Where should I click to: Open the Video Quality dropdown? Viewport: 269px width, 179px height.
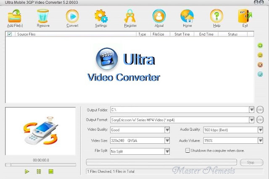pyautogui.click(x=167, y=130)
